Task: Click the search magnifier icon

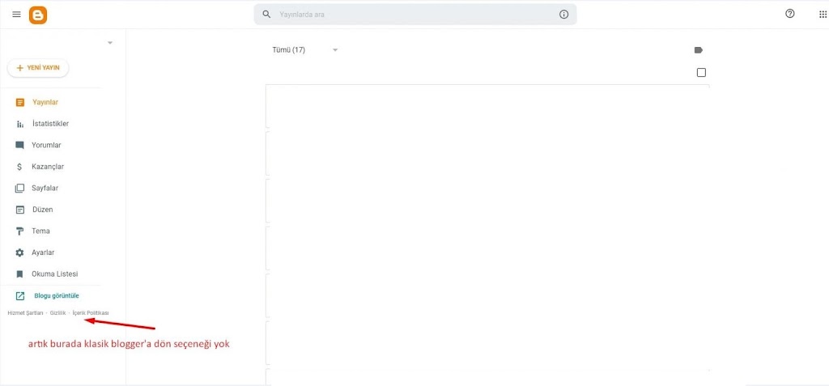Action: pyautogui.click(x=266, y=15)
